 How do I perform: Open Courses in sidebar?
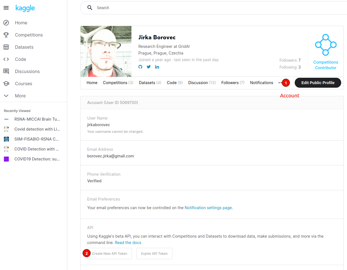coord(24,84)
